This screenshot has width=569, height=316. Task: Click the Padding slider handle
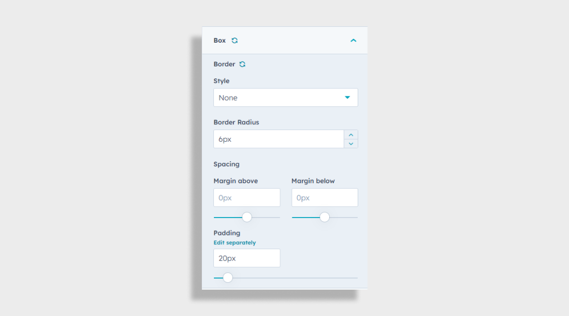tap(228, 278)
